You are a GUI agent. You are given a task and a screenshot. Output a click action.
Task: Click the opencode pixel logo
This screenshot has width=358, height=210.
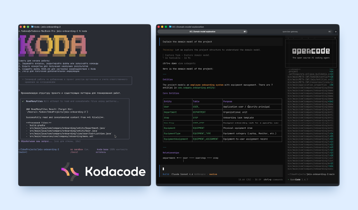click(x=311, y=51)
